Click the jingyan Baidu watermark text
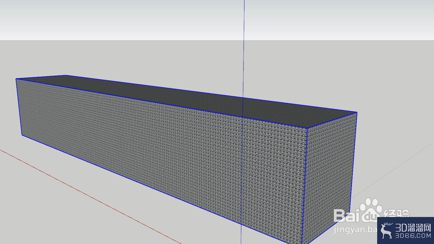The height and width of the screenshot is (244, 434). tap(355, 229)
